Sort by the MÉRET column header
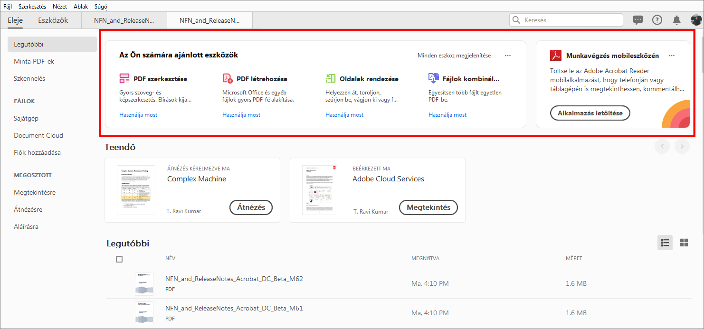 [574, 259]
